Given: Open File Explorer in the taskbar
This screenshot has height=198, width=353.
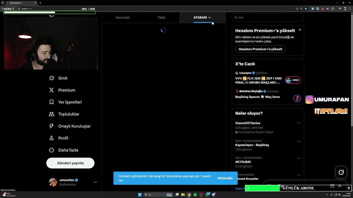Looking at the screenshot, I should pyautogui.click(x=183, y=195).
